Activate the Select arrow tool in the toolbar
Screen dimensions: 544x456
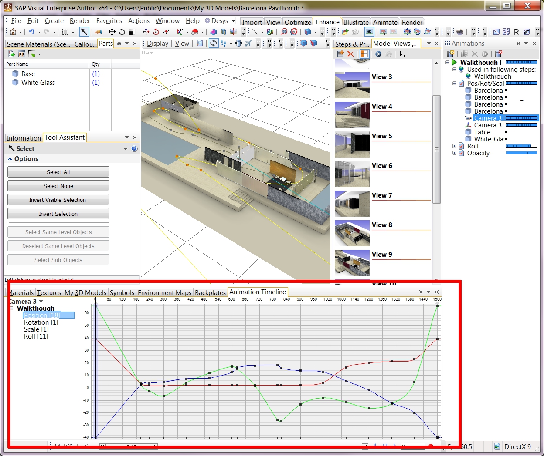[x=84, y=32]
